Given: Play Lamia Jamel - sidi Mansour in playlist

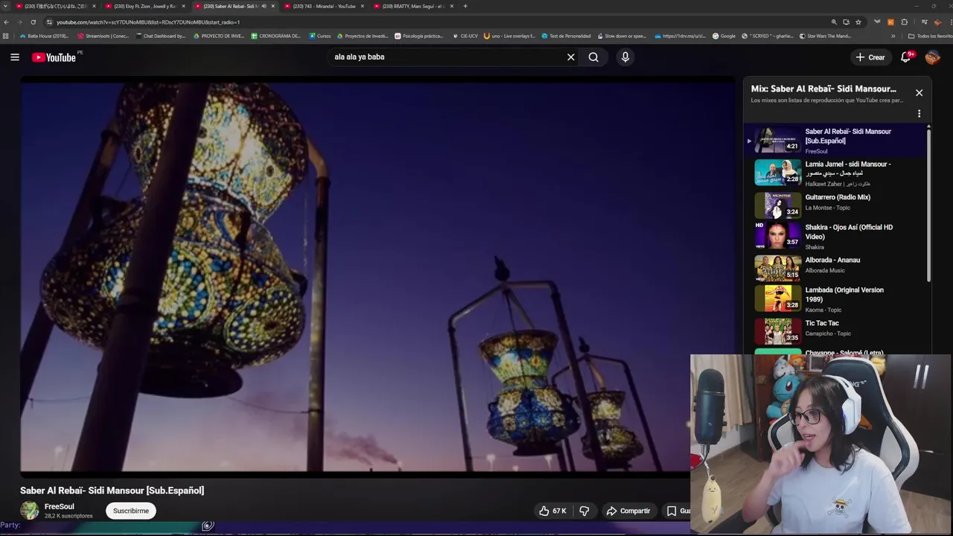Looking at the screenshot, I should click(835, 173).
